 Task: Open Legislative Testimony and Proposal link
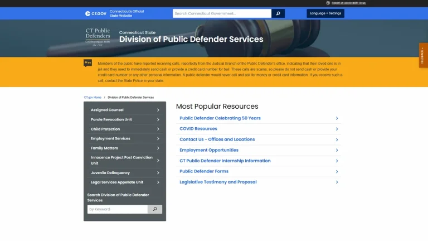coord(218,182)
